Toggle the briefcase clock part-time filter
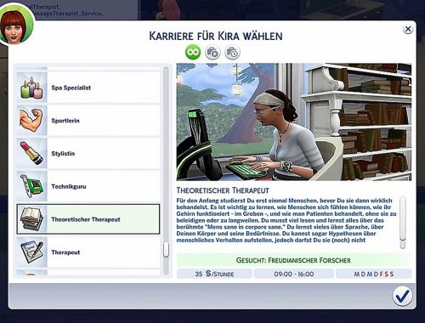The height and width of the screenshot is (323, 425). (232, 53)
